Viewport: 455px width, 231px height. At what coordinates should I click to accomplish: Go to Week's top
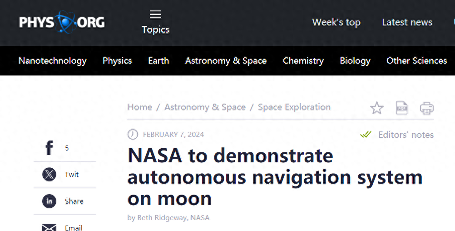(x=336, y=22)
